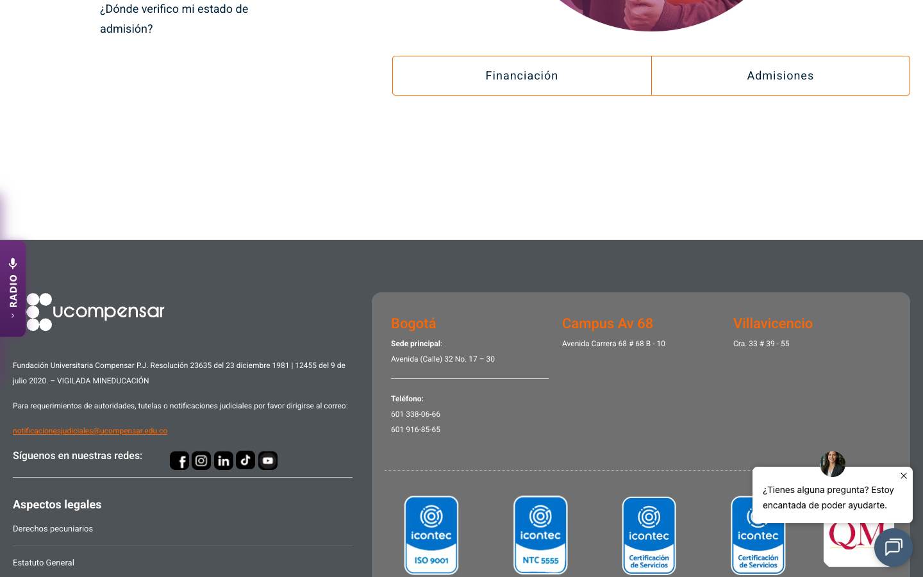This screenshot has width=923, height=577.
Task: Click the 'Síguenos en nuestras redes' label
Action: click(x=78, y=456)
